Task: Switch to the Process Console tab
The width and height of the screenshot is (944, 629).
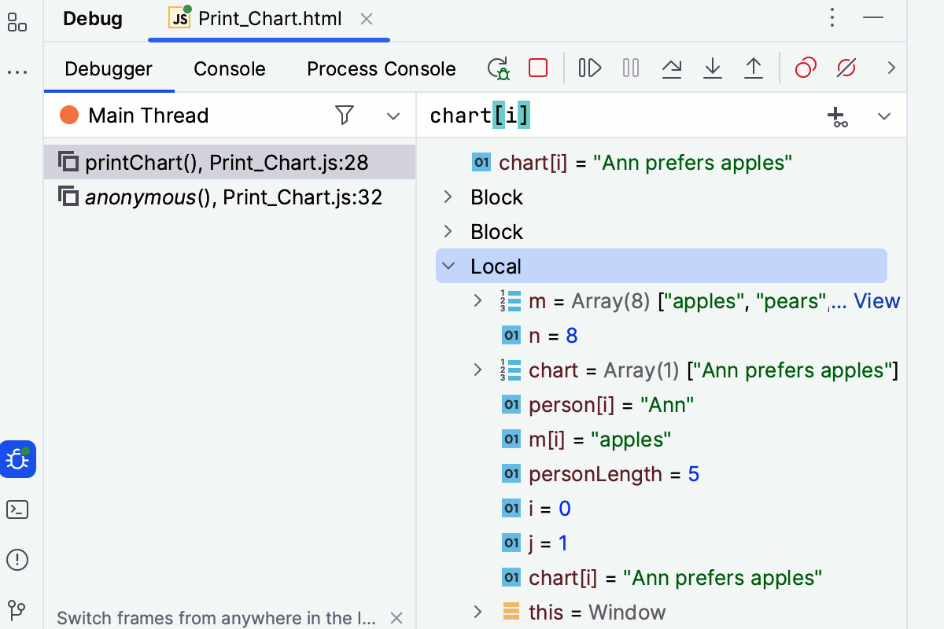Action: [x=381, y=68]
